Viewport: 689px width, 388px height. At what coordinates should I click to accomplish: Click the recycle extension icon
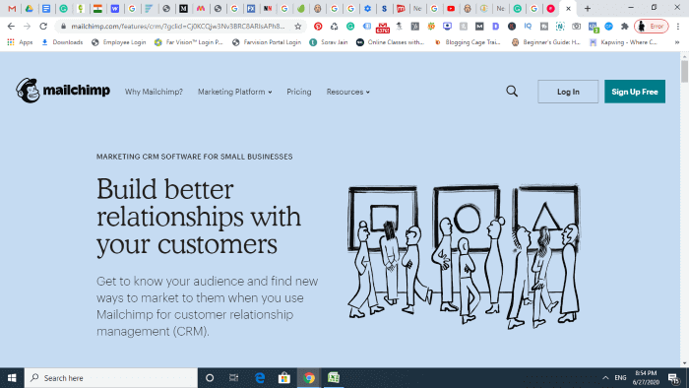click(x=334, y=27)
